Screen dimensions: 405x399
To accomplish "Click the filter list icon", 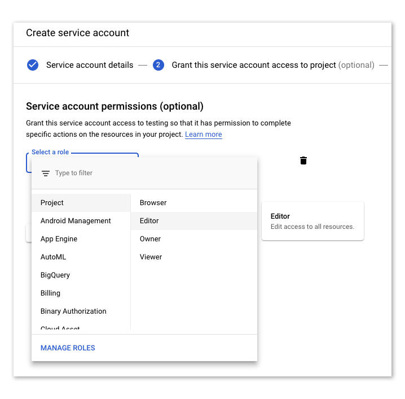I will click(x=46, y=174).
